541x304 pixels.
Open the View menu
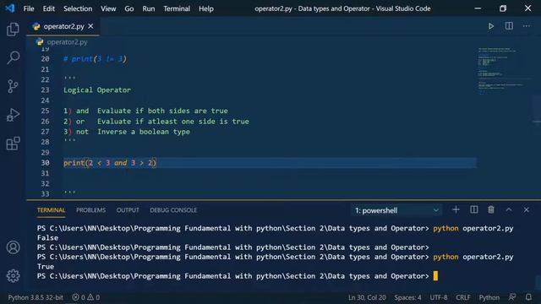pos(108,8)
